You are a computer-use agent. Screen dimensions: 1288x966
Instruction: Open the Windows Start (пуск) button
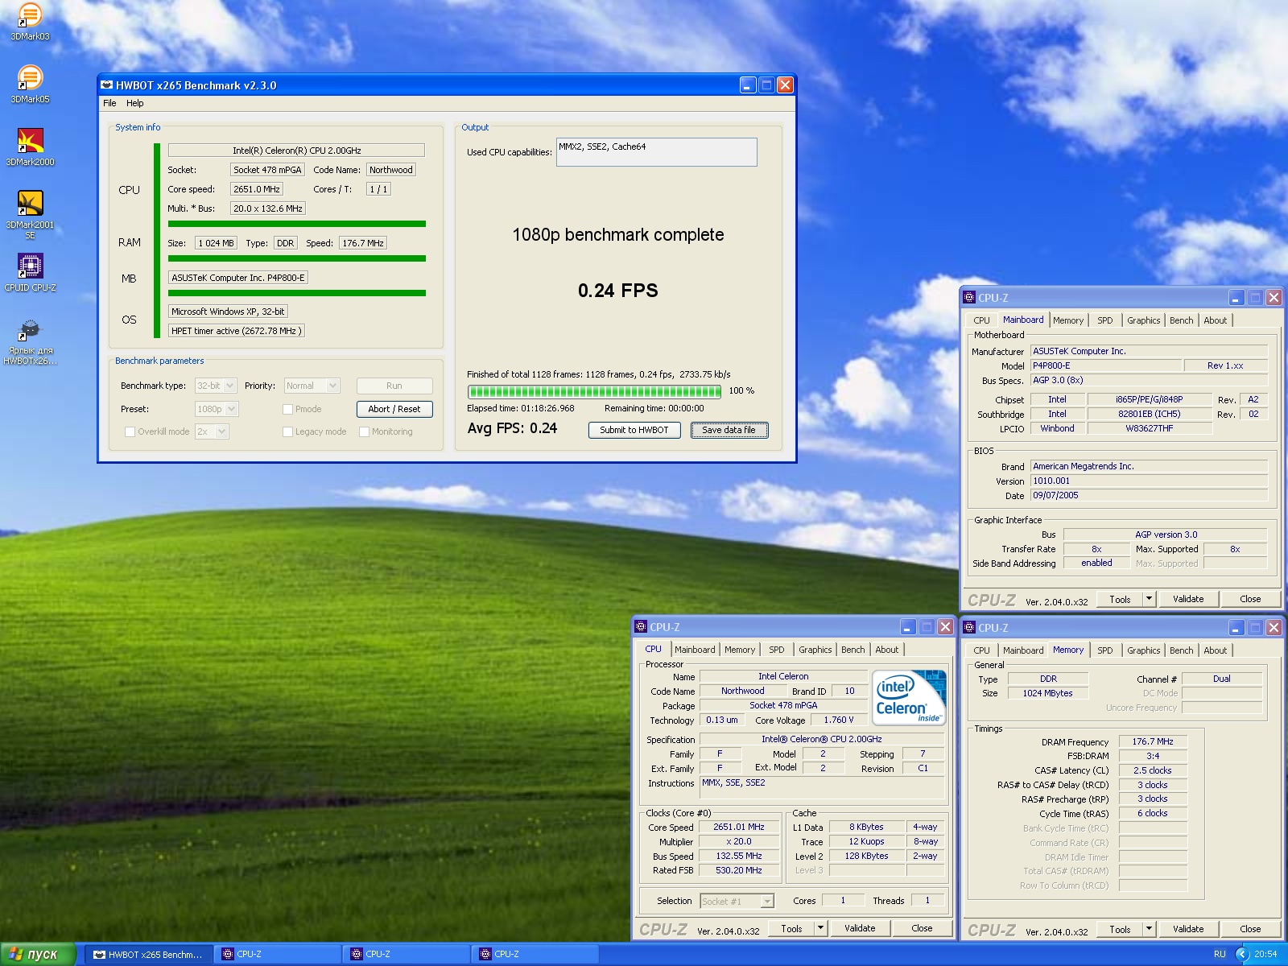coord(38,954)
